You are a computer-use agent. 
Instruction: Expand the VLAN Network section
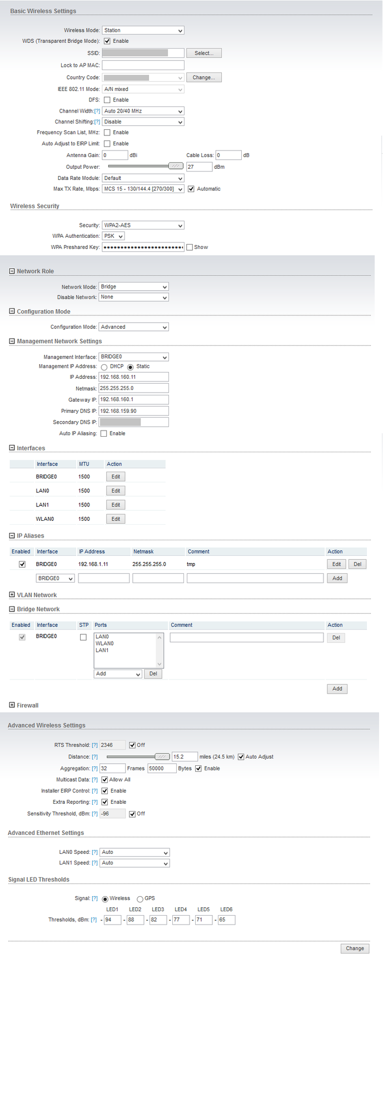pos(12,595)
